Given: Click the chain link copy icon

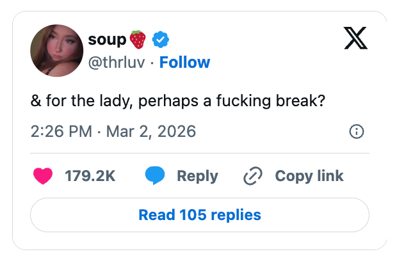Looking at the screenshot, I should click(254, 176).
